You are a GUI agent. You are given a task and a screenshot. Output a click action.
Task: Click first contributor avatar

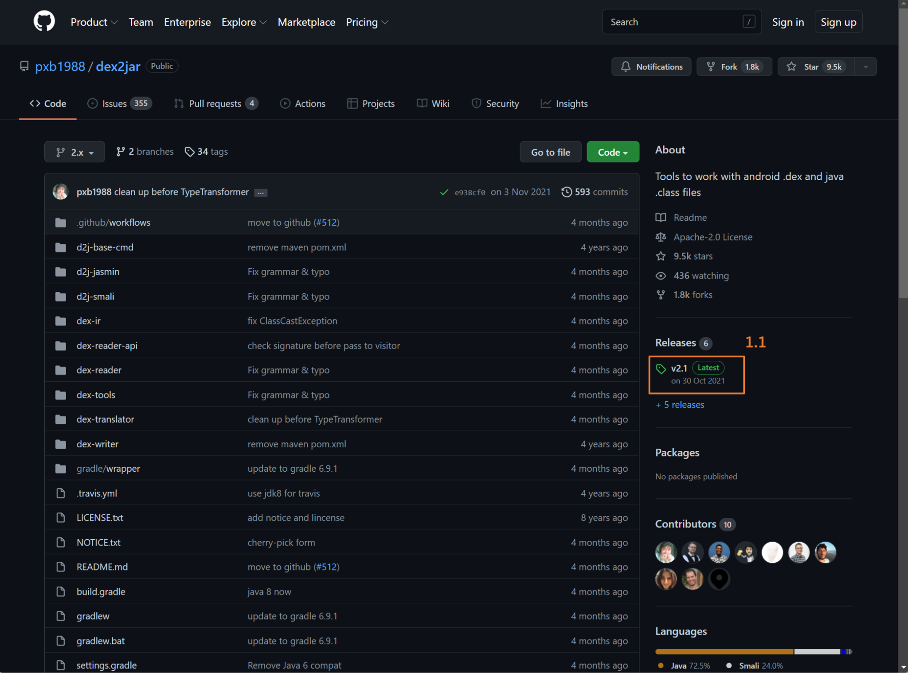coord(665,552)
